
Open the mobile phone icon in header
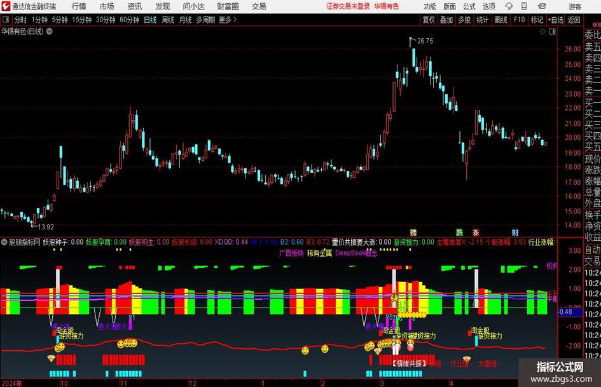click(x=524, y=6)
